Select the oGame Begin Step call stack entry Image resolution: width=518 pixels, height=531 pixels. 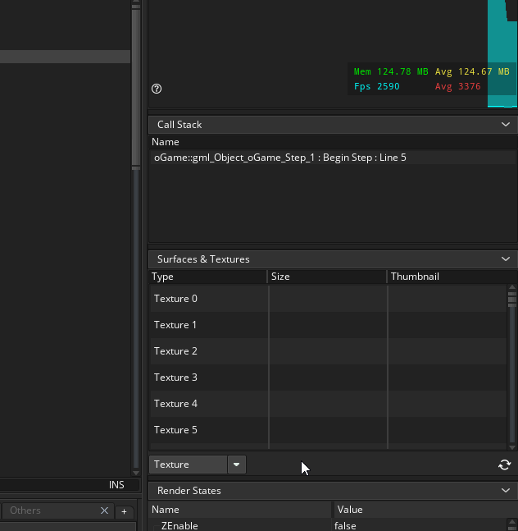point(279,157)
